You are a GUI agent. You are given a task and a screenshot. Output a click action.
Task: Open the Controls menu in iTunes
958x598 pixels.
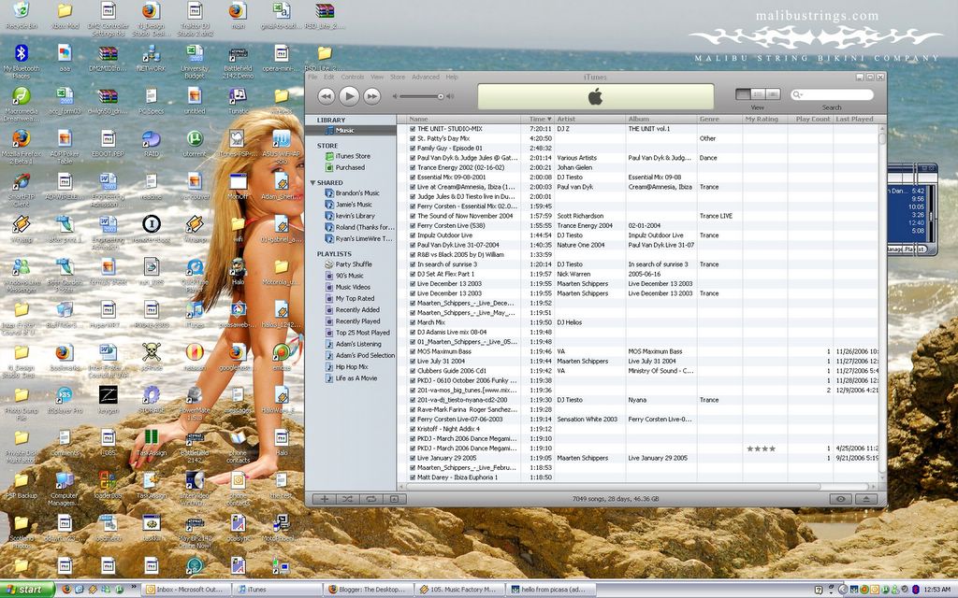[x=353, y=77]
